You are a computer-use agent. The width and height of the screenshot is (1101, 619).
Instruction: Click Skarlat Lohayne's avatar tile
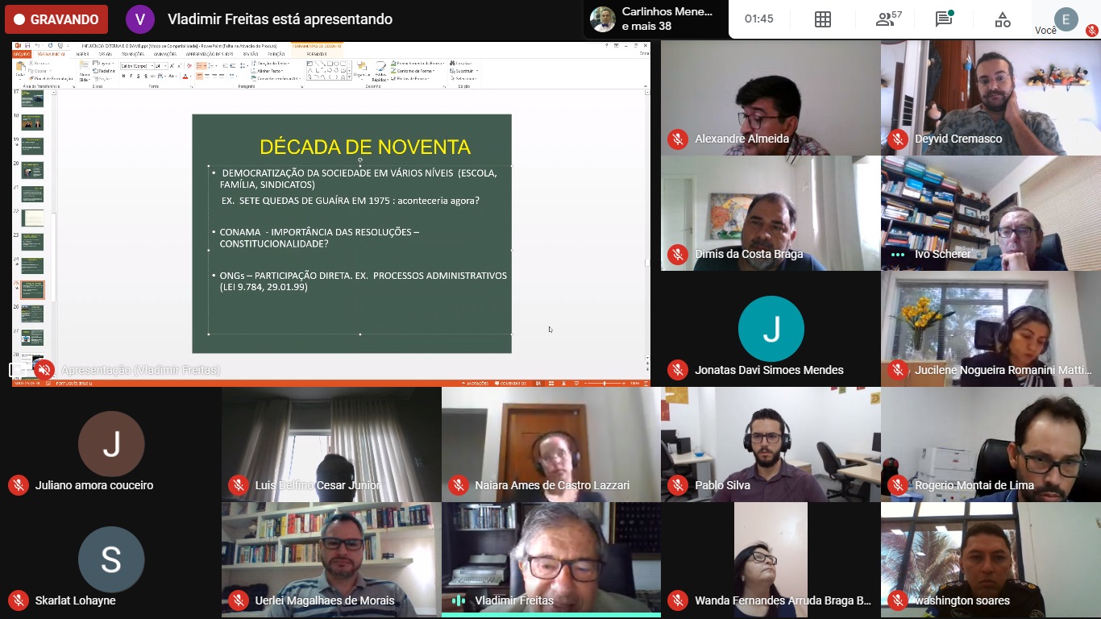111,559
